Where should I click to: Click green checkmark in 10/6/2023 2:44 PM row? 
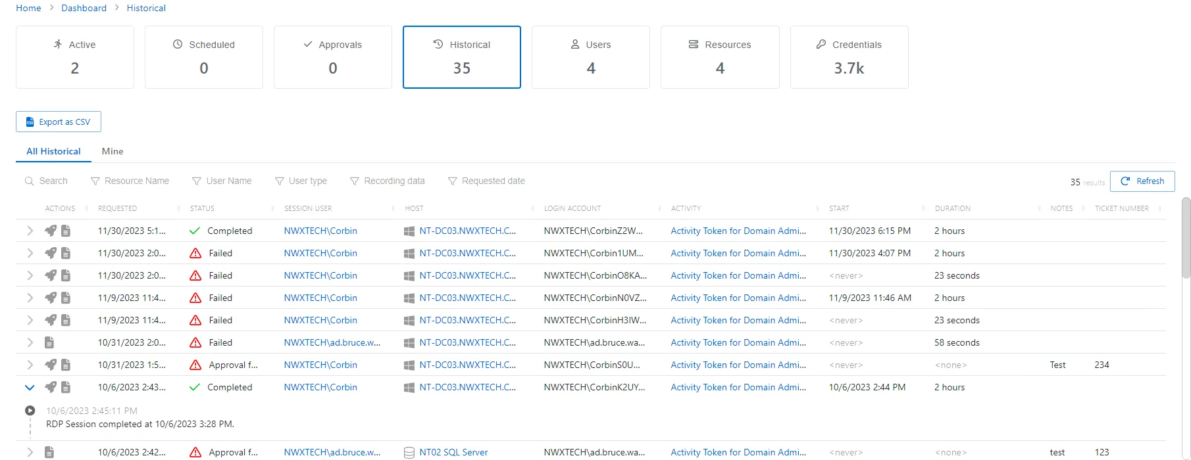pyautogui.click(x=195, y=387)
